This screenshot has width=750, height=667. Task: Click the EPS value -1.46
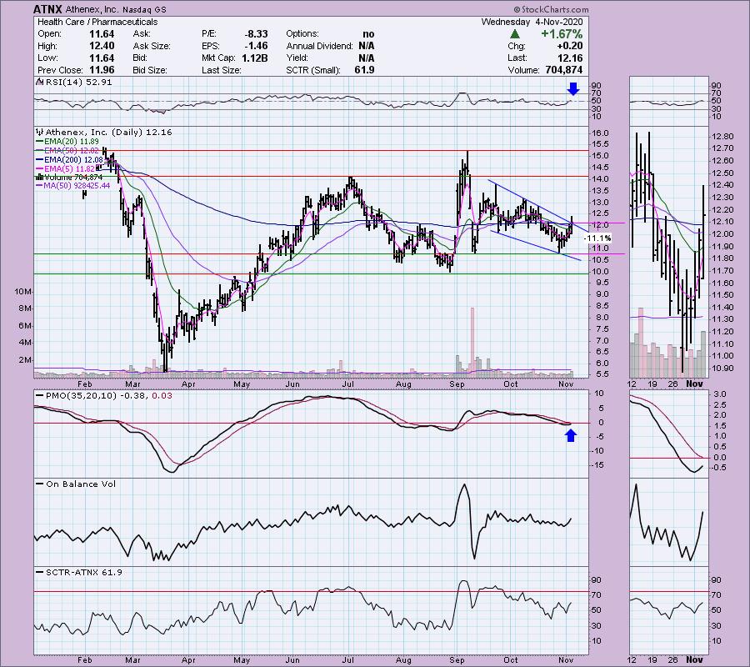[x=256, y=46]
